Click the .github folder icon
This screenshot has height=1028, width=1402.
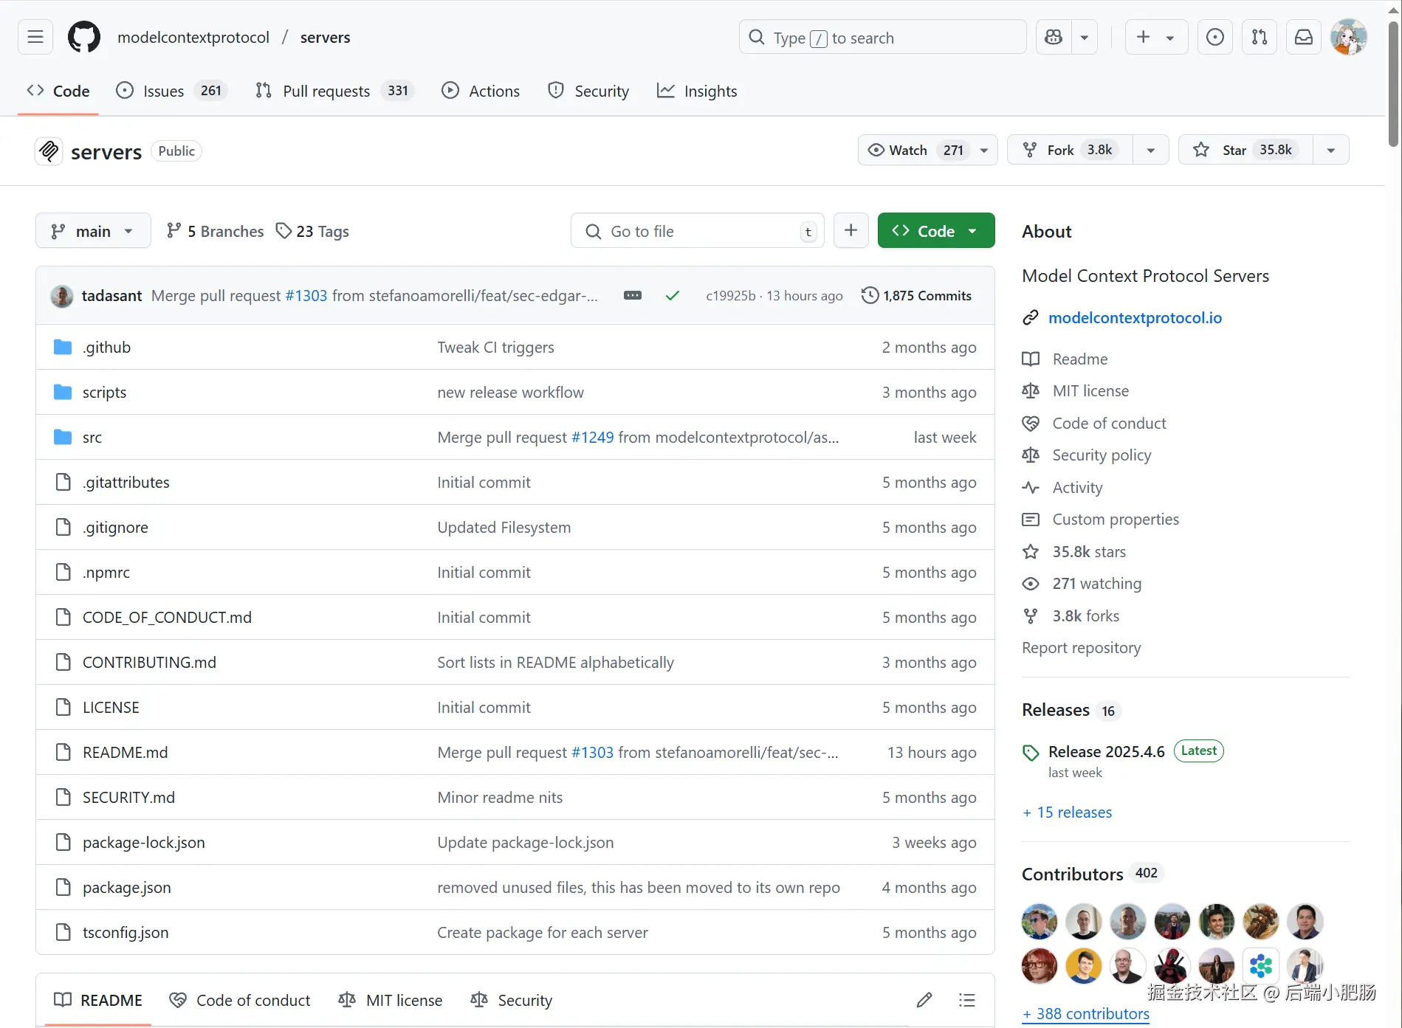[63, 347]
